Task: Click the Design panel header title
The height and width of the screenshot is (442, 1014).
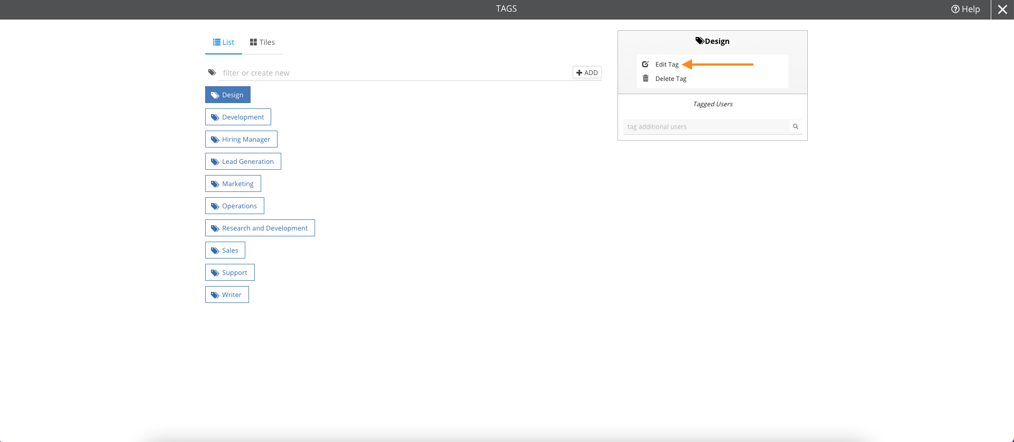Action: [x=717, y=41]
